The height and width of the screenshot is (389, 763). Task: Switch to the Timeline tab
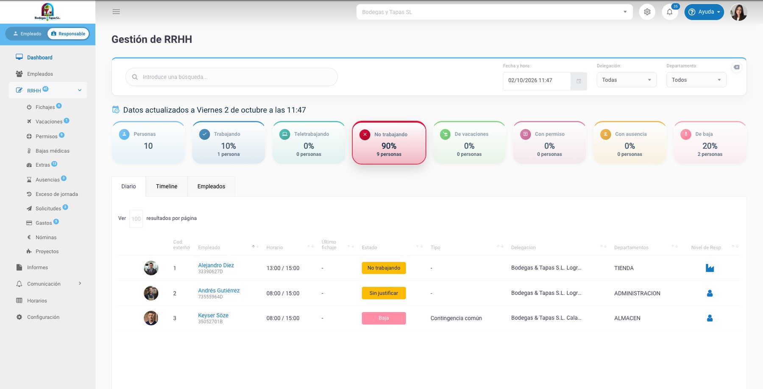[167, 186]
